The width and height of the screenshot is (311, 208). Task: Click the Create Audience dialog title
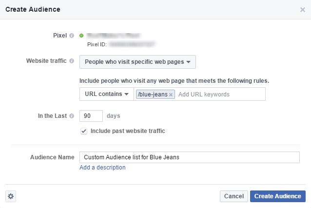(33, 9)
